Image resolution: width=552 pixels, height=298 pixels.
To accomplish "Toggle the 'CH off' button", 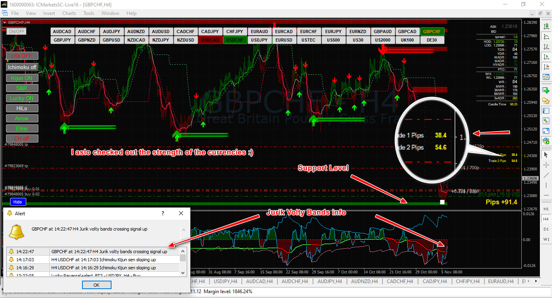I will 22,139.
